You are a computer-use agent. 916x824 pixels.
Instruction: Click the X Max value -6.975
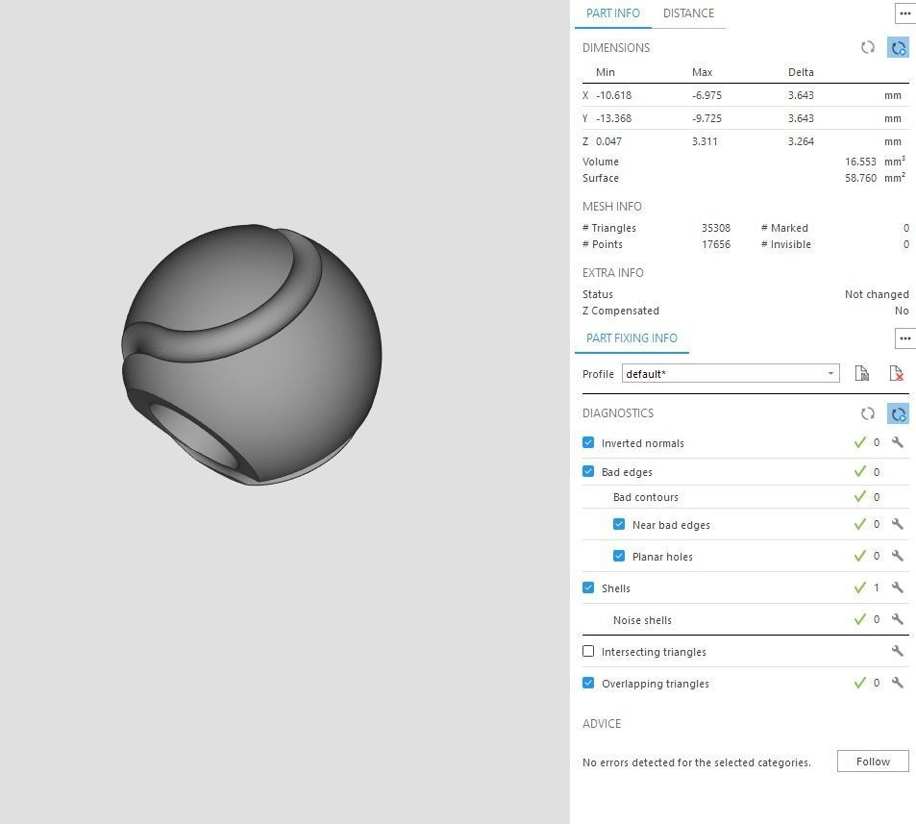pos(706,95)
